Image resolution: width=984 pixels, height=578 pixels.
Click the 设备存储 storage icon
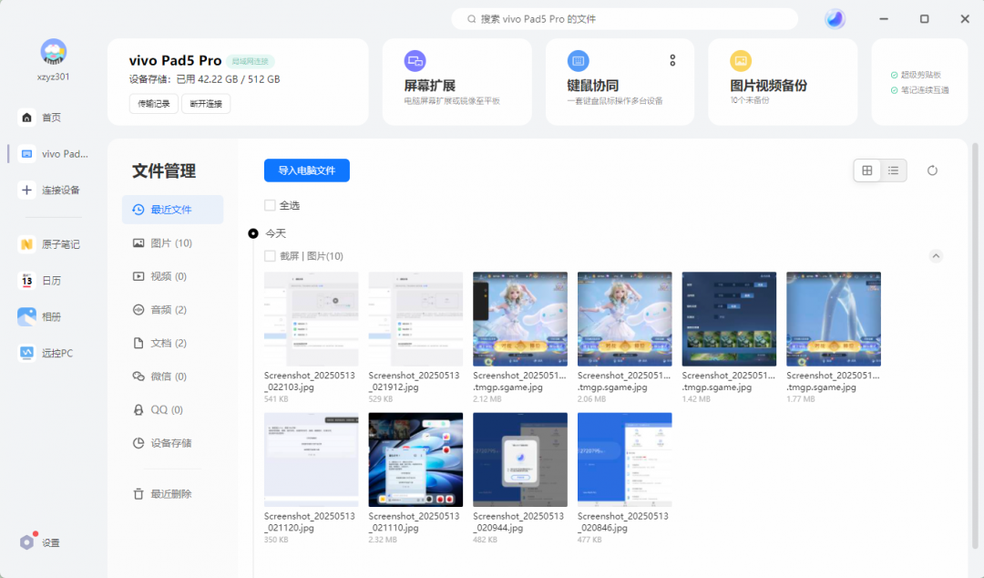138,443
